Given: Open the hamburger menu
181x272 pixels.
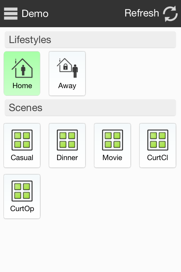Looking at the screenshot, I should (x=11, y=14).
